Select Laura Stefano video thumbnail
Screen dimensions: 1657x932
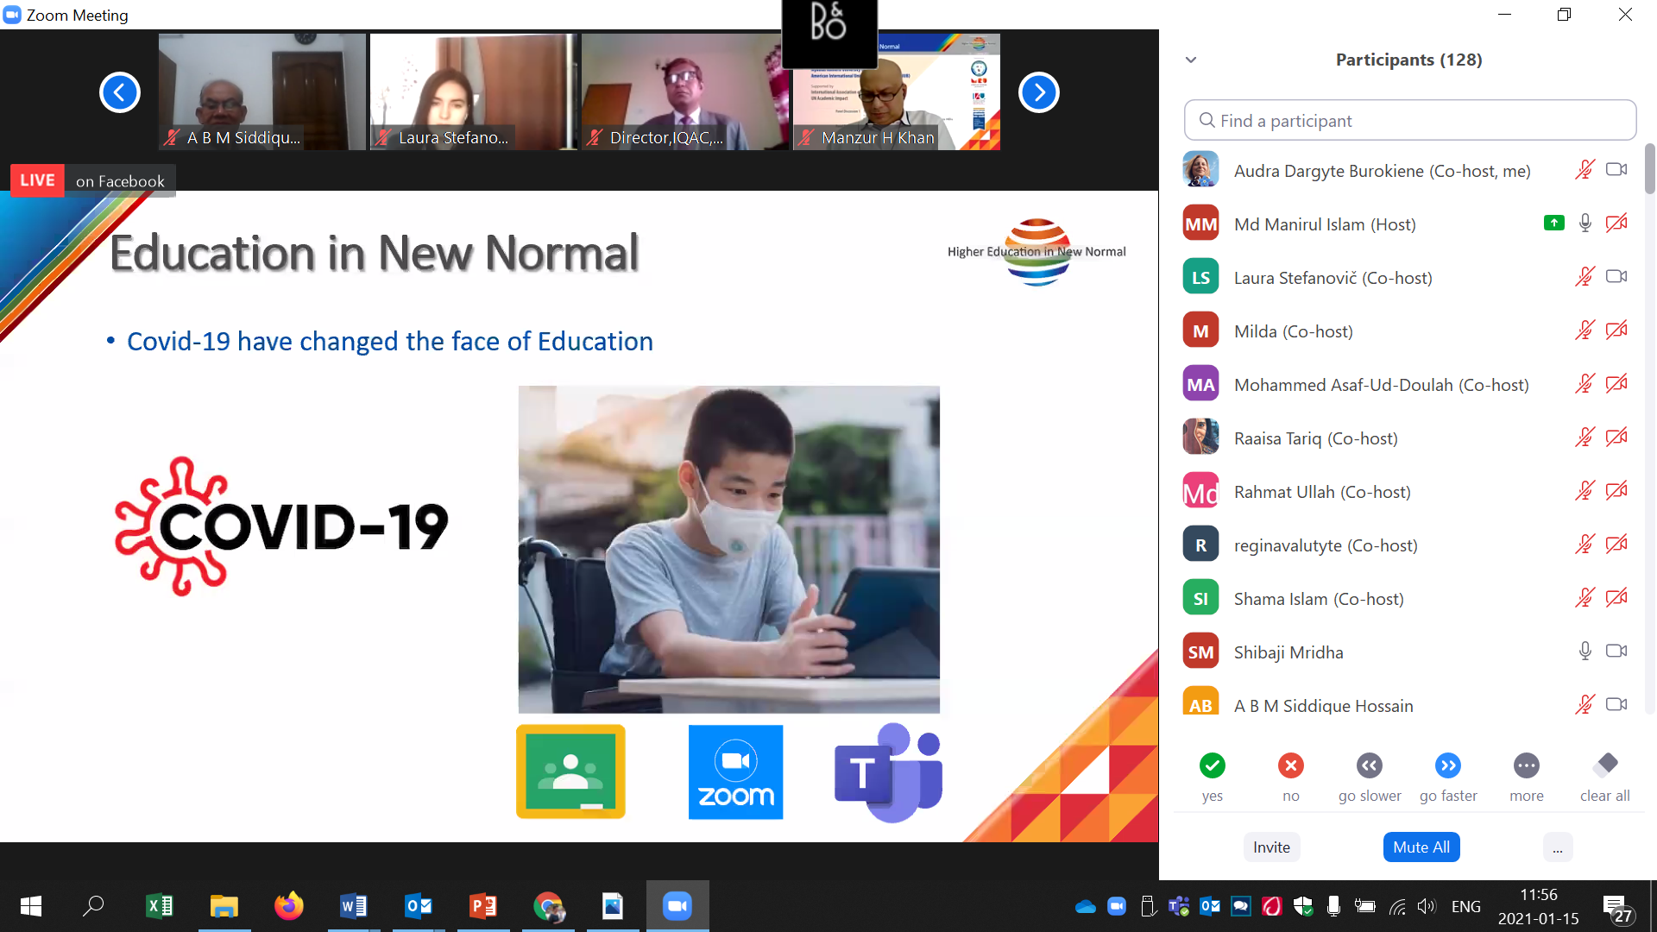point(474,91)
